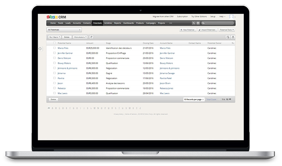Go to next page of records arrow
The width and height of the screenshot is (282, 166).
(230, 100)
